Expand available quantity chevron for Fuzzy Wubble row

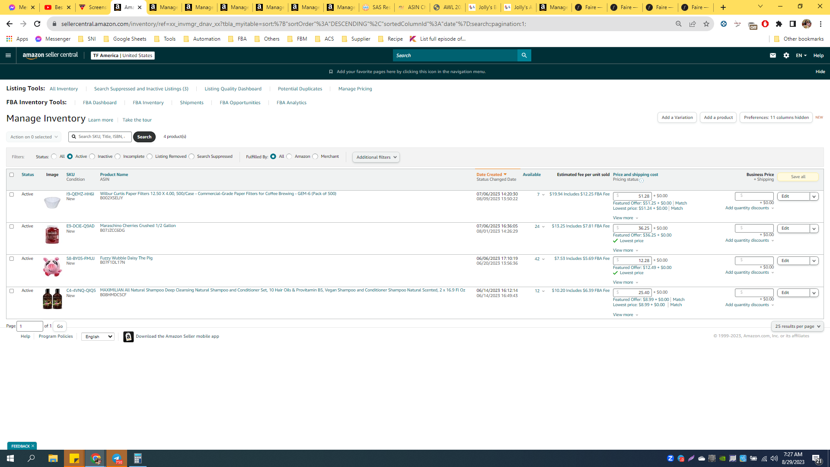click(x=543, y=259)
